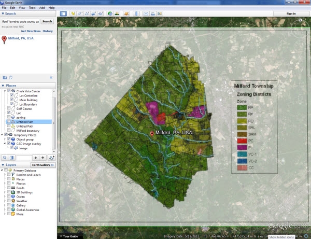Open the search History link

(48, 31)
